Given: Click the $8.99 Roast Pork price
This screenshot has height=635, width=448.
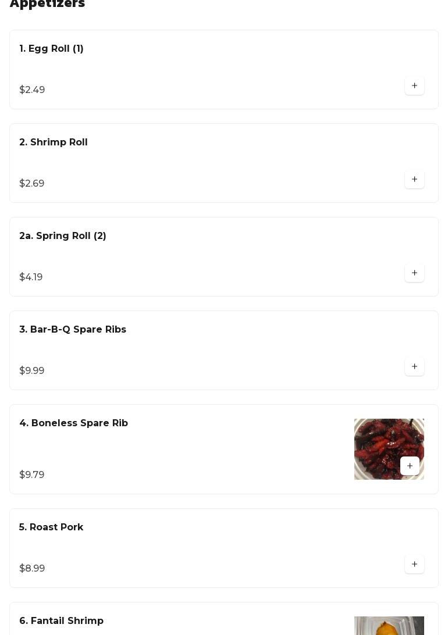Looking at the screenshot, I should tap(32, 569).
